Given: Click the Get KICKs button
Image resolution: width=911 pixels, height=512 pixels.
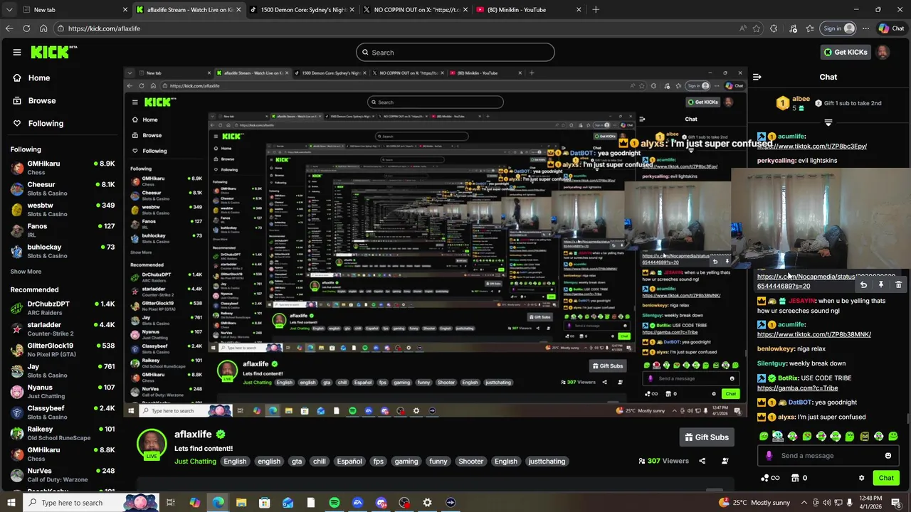Looking at the screenshot, I should click(846, 52).
